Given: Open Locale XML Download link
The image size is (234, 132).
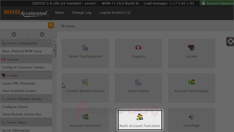Looking at the screenshot, I should coord(18,83).
